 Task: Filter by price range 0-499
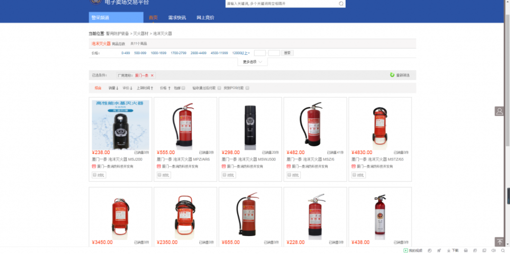point(126,53)
